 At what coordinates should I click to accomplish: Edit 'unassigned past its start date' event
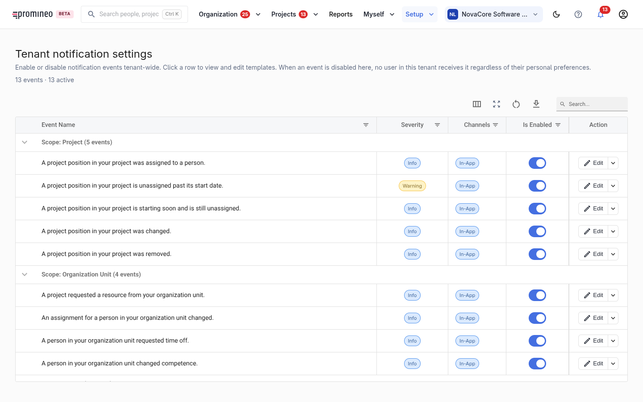[x=593, y=186]
